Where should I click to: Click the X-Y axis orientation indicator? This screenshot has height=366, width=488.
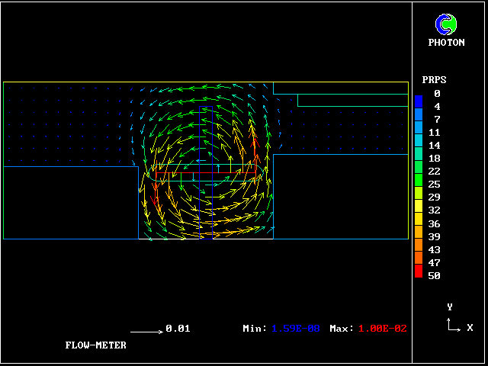pos(454,324)
